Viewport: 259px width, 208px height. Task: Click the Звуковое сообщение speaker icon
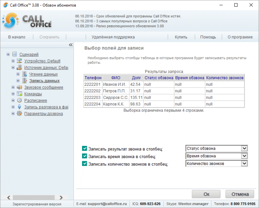pos(19,87)
